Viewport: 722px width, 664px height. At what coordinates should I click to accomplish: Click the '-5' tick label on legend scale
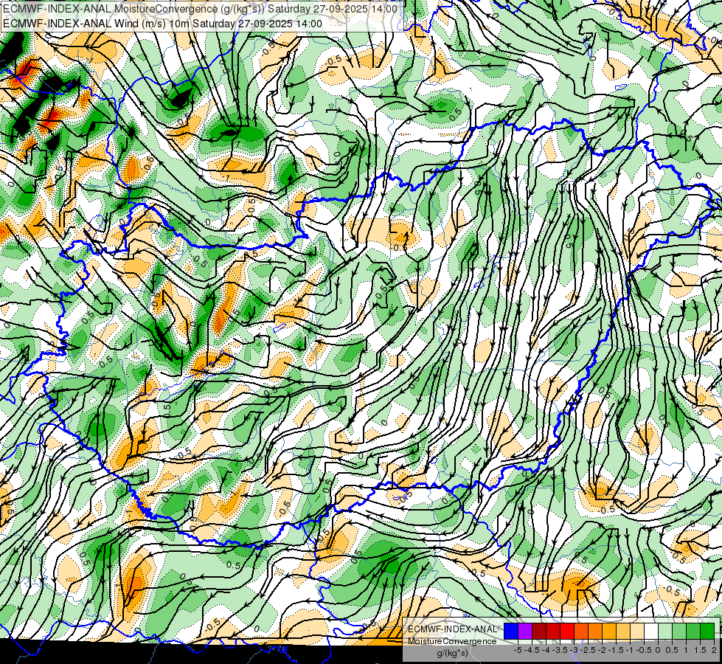click(x=518, y=650)
